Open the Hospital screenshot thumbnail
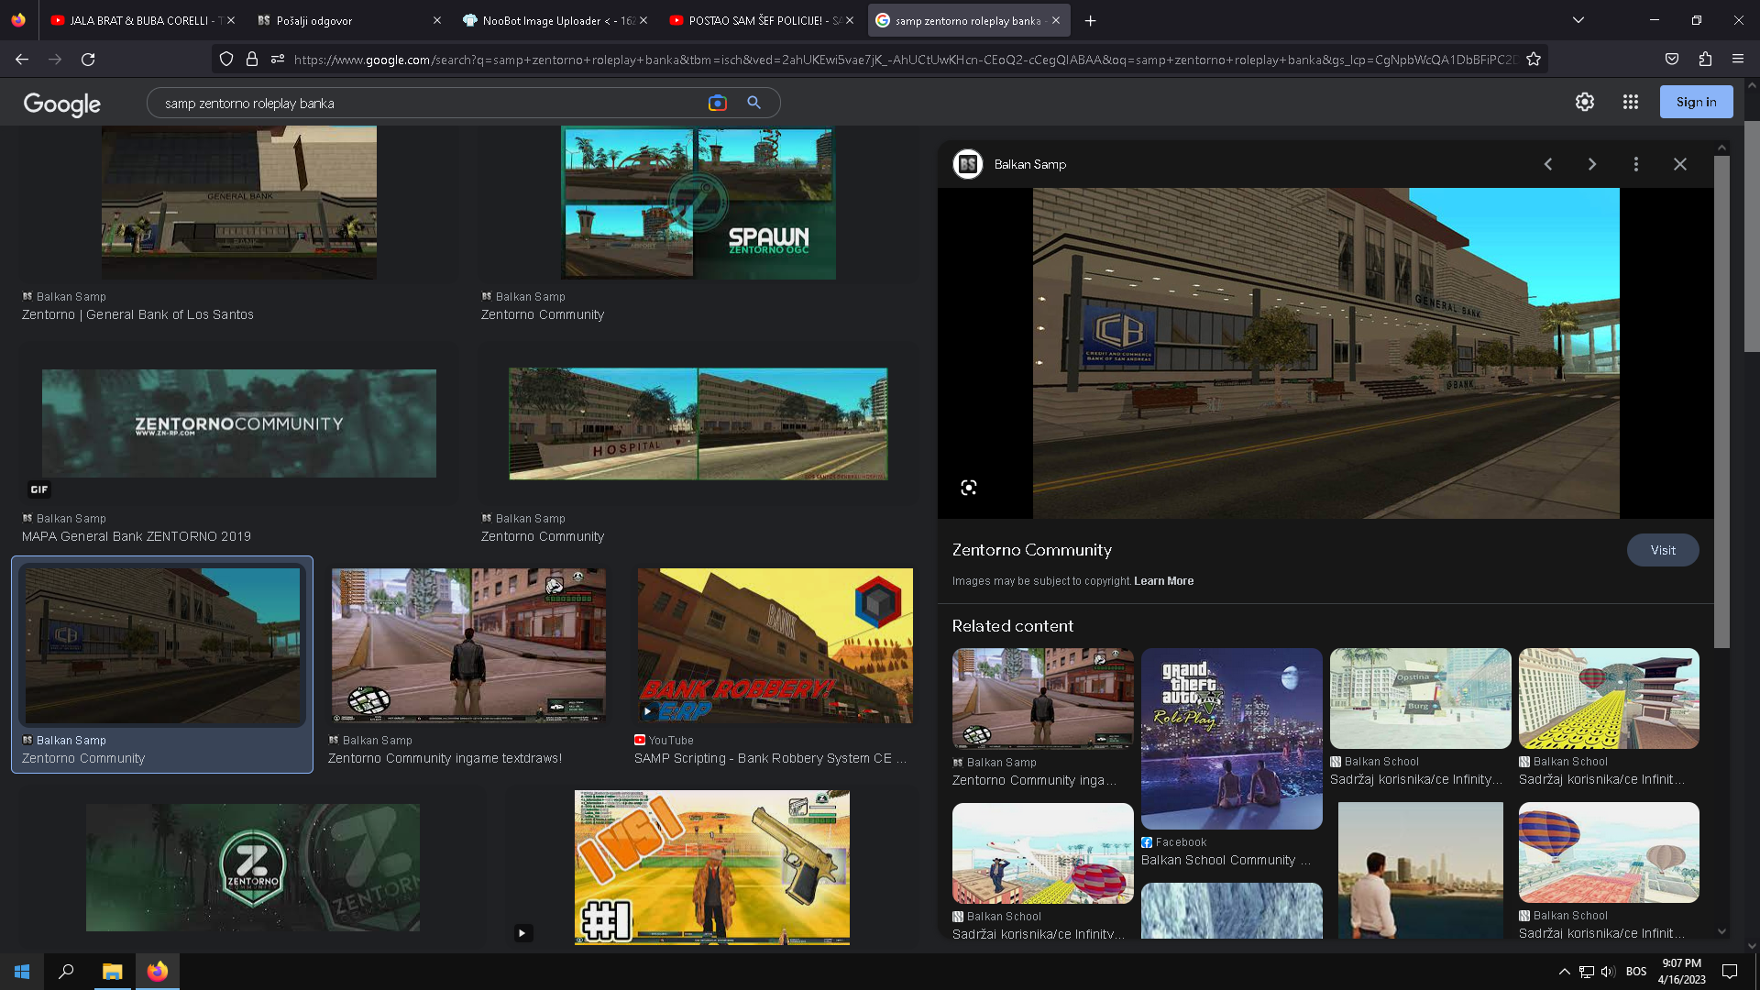The image size is (1760, 990). point(698,423)
